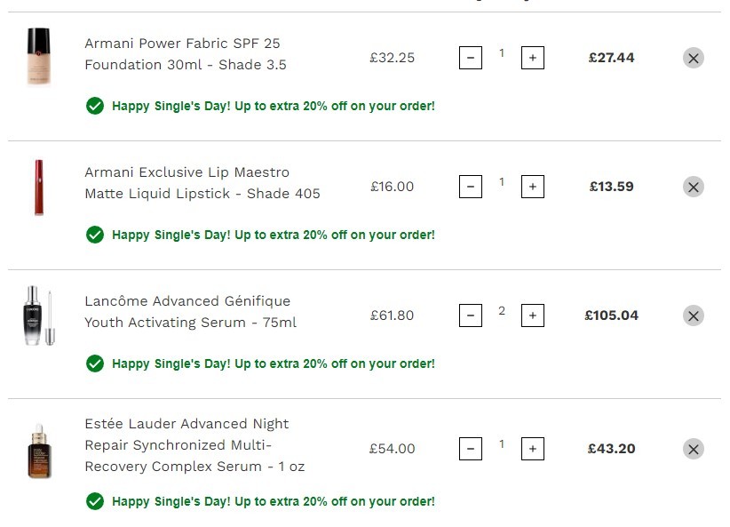Decrease quantity of Lancôme Génifique Serum
This screenshot has height=527, width=730.
pos(470,315)
